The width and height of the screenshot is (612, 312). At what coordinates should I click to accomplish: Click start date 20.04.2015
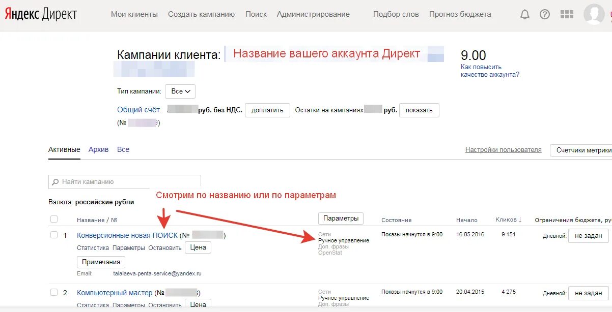click(470, 292)
